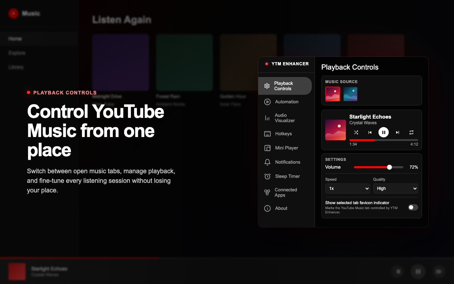This screenshot has width=454, height=284.
Task: Click the play-circle icon next to Automation
Action: 267,102
